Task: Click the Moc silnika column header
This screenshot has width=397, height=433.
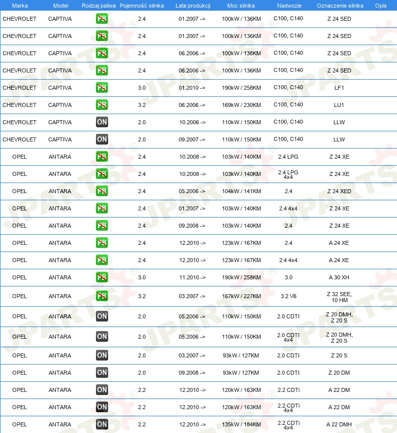Action: click(241, 6)
